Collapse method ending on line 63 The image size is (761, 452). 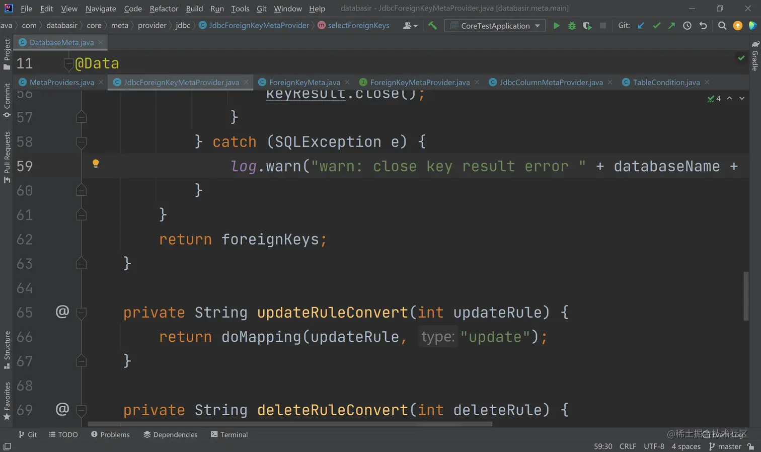tap(82, 263)
